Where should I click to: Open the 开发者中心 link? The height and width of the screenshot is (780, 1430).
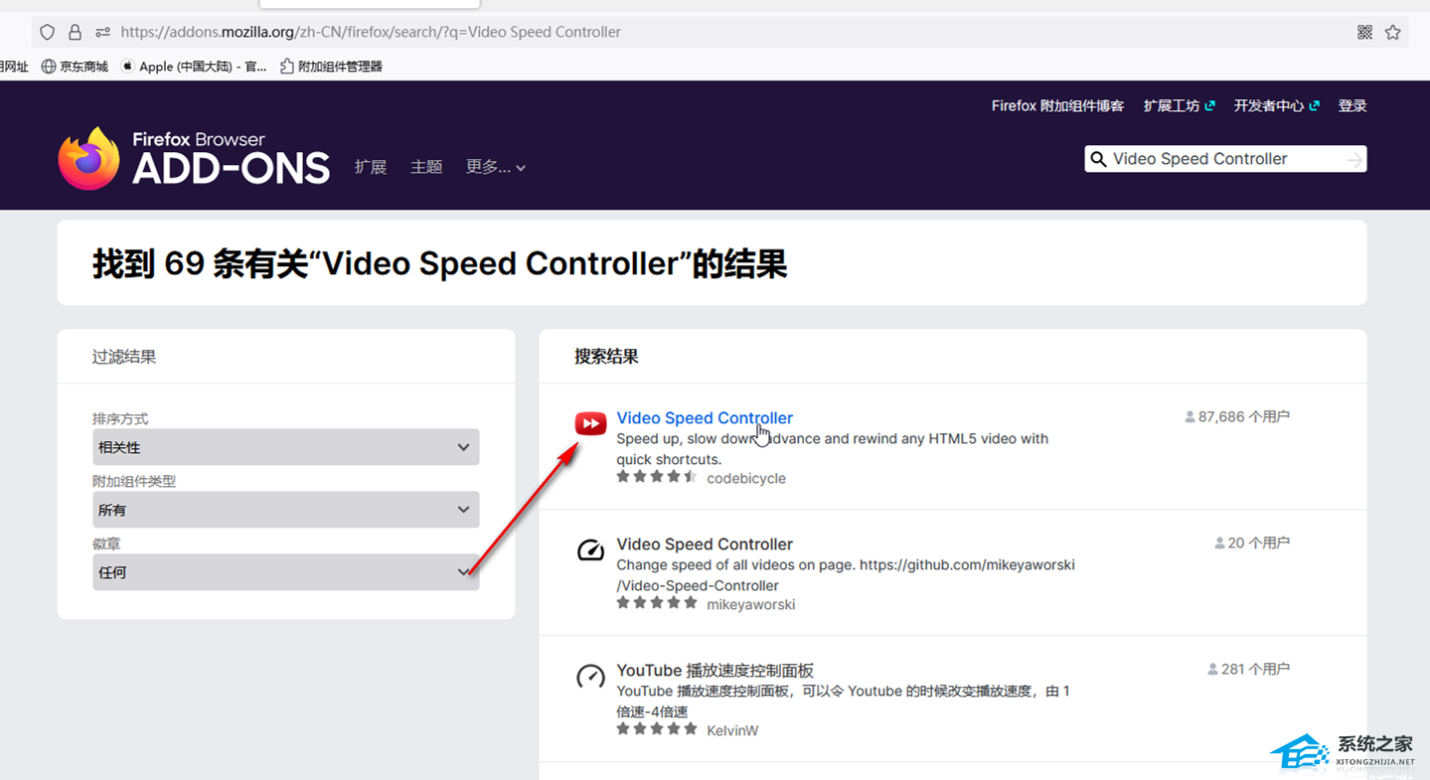tap(1276, 105)
